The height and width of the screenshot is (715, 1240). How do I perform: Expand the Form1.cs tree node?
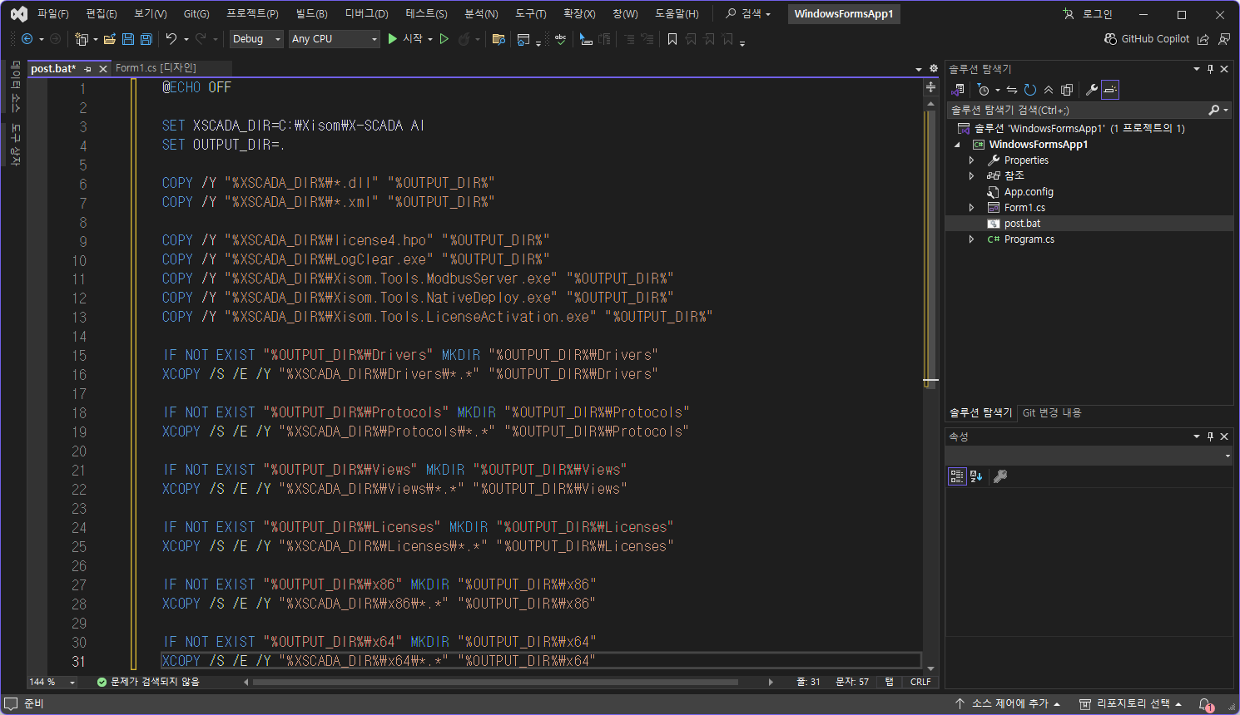tap(971, 208)
